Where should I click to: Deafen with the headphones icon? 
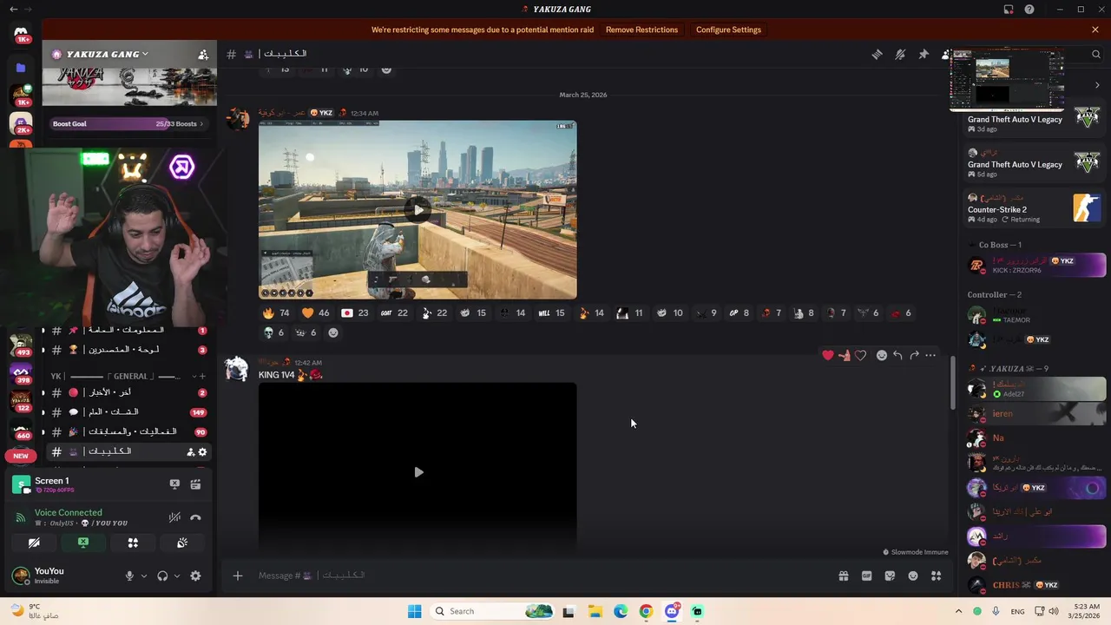pos(162,576)
